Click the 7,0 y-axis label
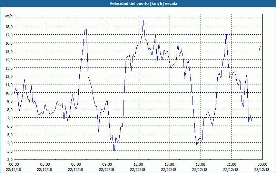Screen dimensions: 276x173 point(10,118)
